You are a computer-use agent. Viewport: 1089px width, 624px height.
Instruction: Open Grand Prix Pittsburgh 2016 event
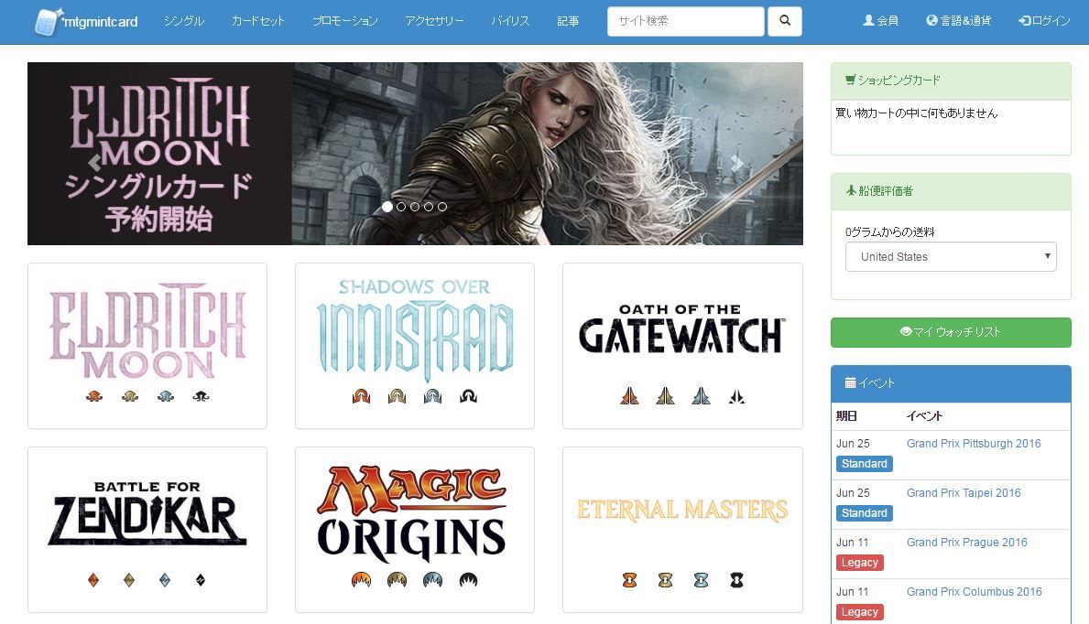(x=974, y=444)
